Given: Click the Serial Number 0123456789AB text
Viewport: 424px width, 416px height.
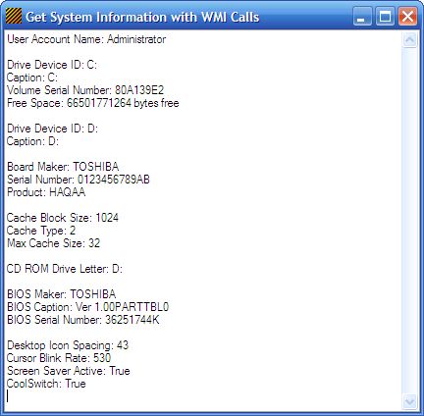Looking at the screenshot, I should pyautogui.click(x=79, y=180).
